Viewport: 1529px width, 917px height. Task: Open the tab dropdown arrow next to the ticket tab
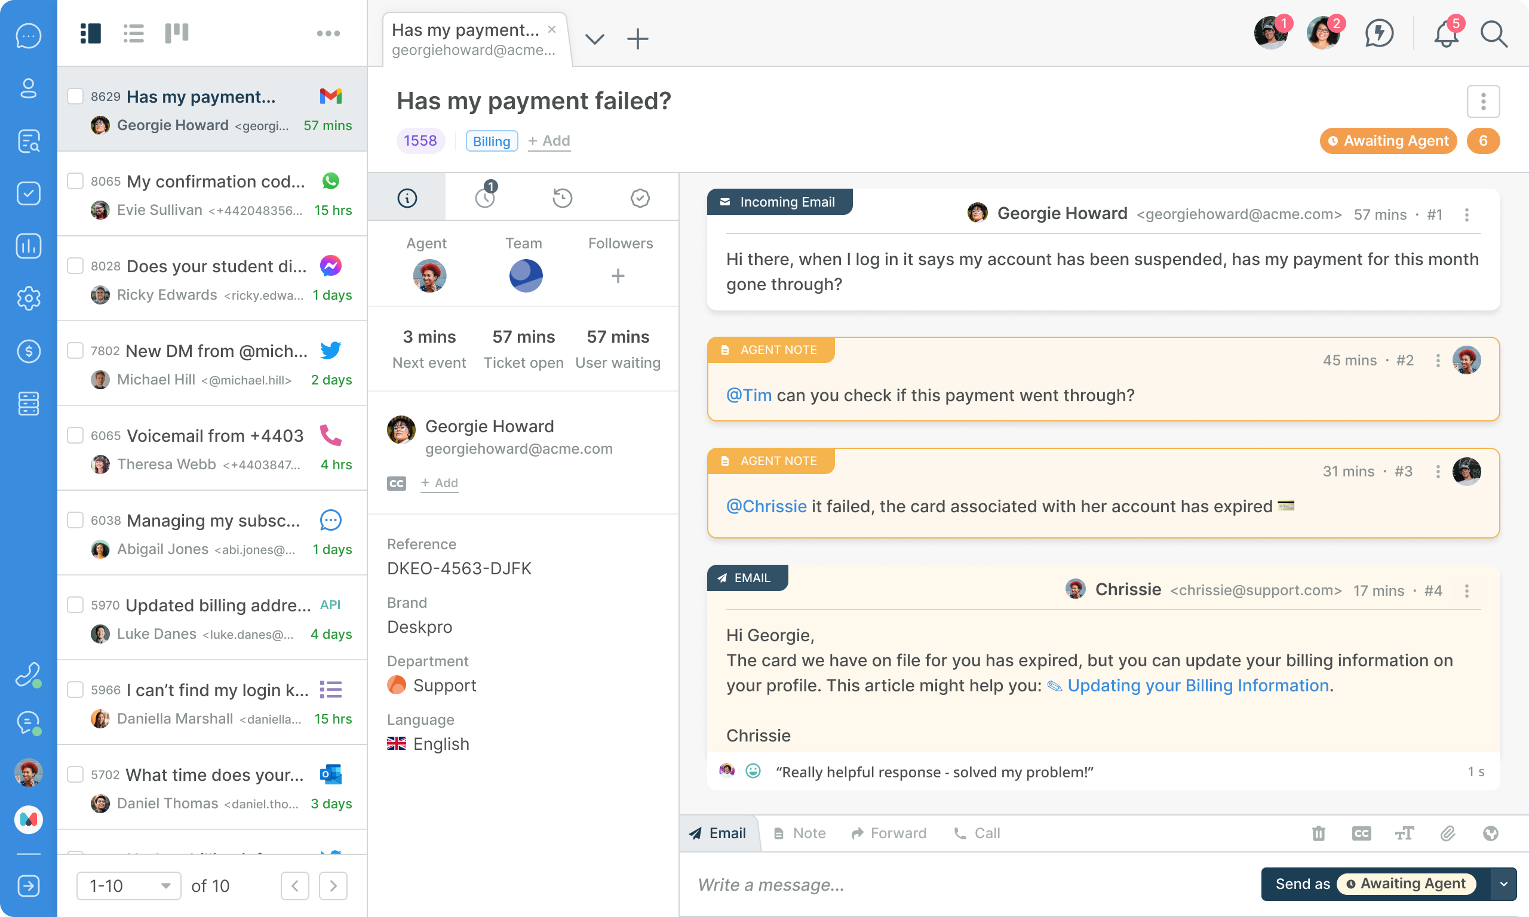click(x=594, y=39)
